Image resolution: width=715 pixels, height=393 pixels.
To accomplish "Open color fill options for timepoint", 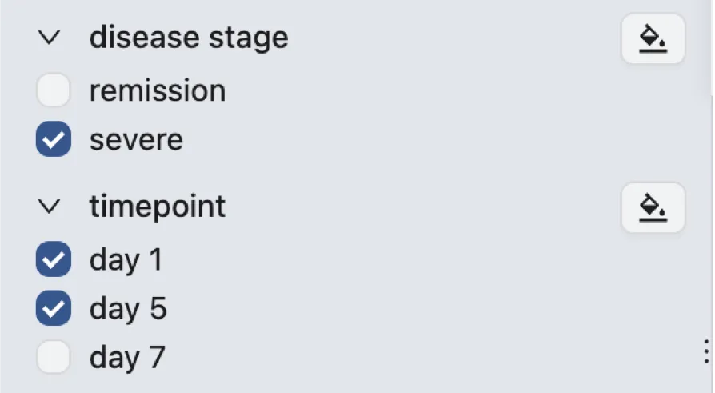I will pos(653,208).
